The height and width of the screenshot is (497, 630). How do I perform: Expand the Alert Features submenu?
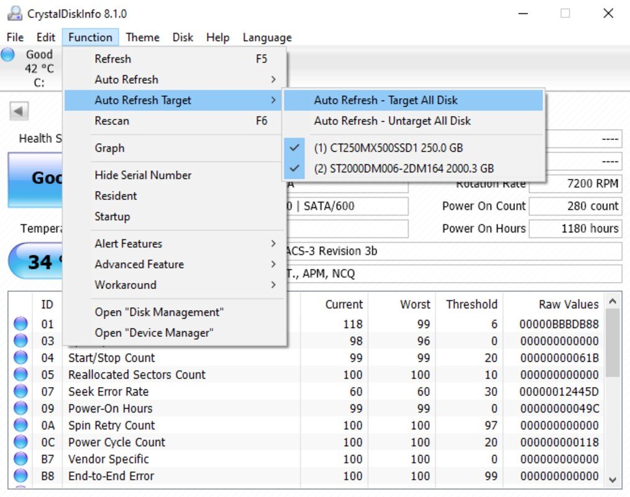[175, 244]
